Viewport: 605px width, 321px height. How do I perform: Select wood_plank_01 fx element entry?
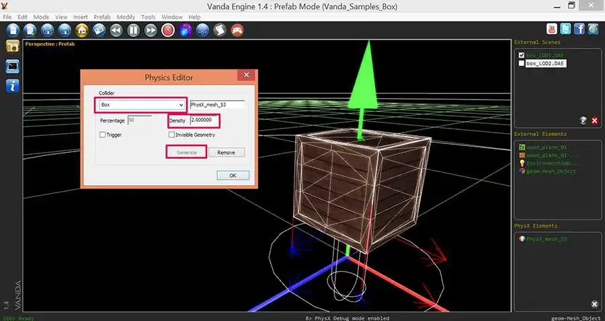click(x=547, y=147)
